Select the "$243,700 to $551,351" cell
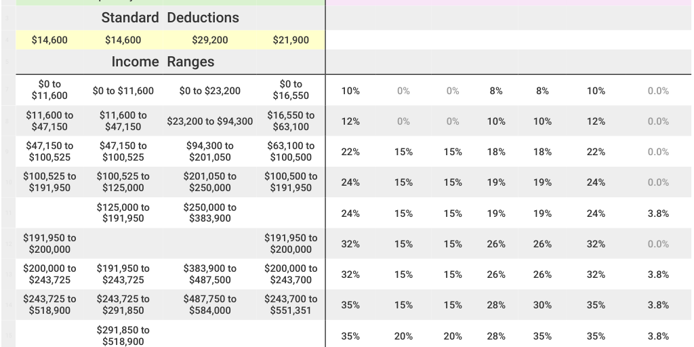 point(291,304)
